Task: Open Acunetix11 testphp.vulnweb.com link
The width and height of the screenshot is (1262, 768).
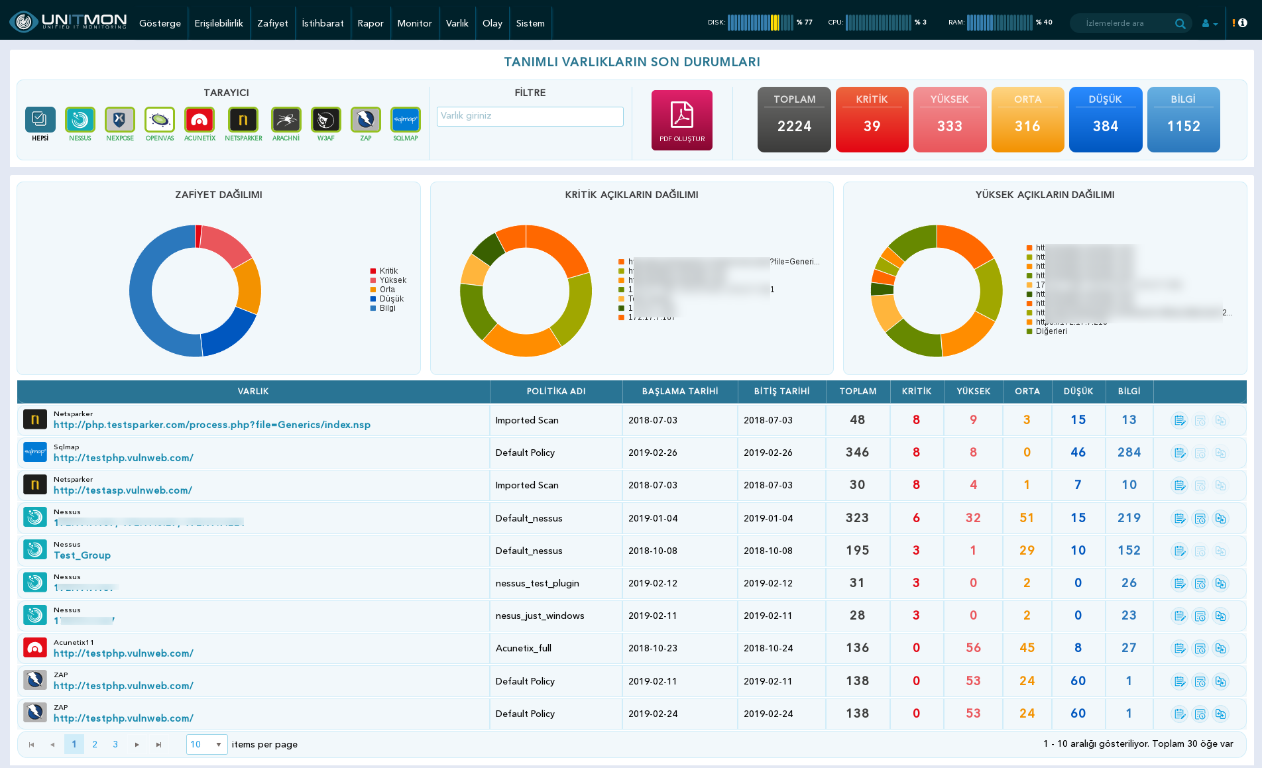Action: coord(123,653)
